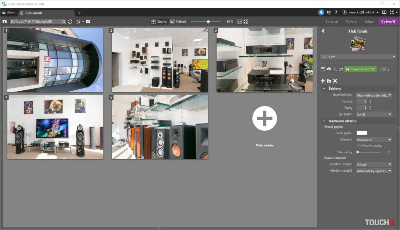Enable the Ořezové značky checkbox

click(x=358, y=146)
